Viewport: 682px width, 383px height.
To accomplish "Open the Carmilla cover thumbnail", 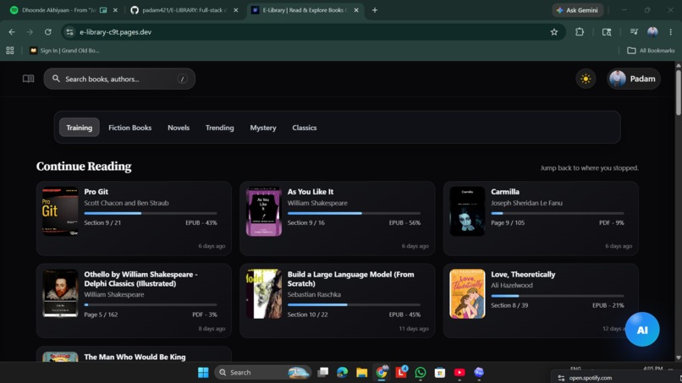I will pyautogui.click(x=467, y=211).
